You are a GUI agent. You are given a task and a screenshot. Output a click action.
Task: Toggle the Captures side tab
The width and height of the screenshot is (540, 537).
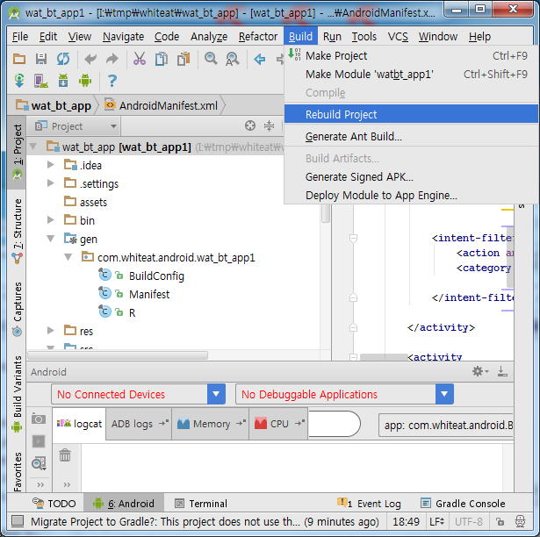click(x=18, y=309)
